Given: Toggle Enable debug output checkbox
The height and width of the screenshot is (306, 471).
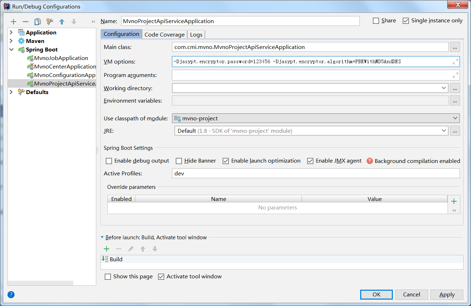Looking at the screenshot, I should 109,161.
